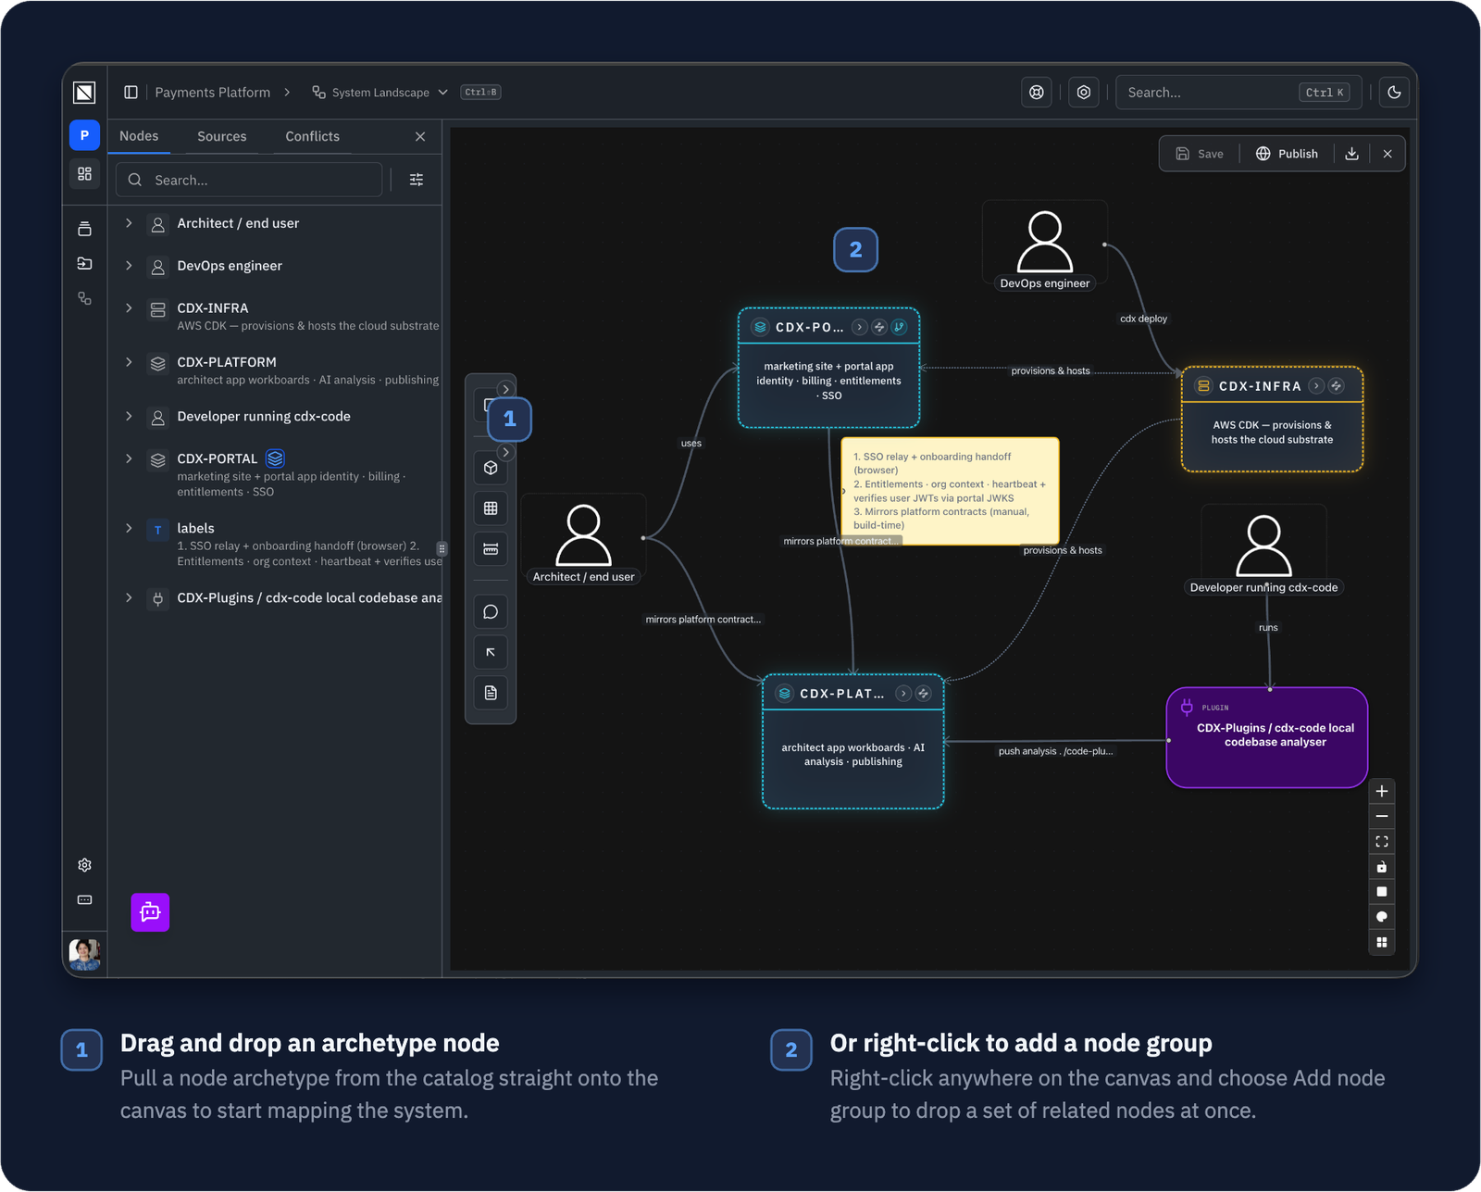Expand Developer running cdx-code row
This screenshot has width=1481, height=1192.
[129, 416]
